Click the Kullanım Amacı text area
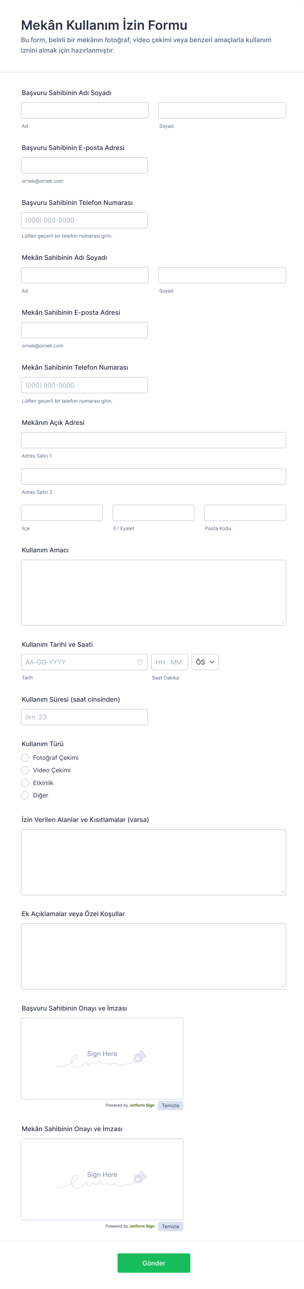The width and height of the screenshot is (304, 1289). [x=153, y=592]
